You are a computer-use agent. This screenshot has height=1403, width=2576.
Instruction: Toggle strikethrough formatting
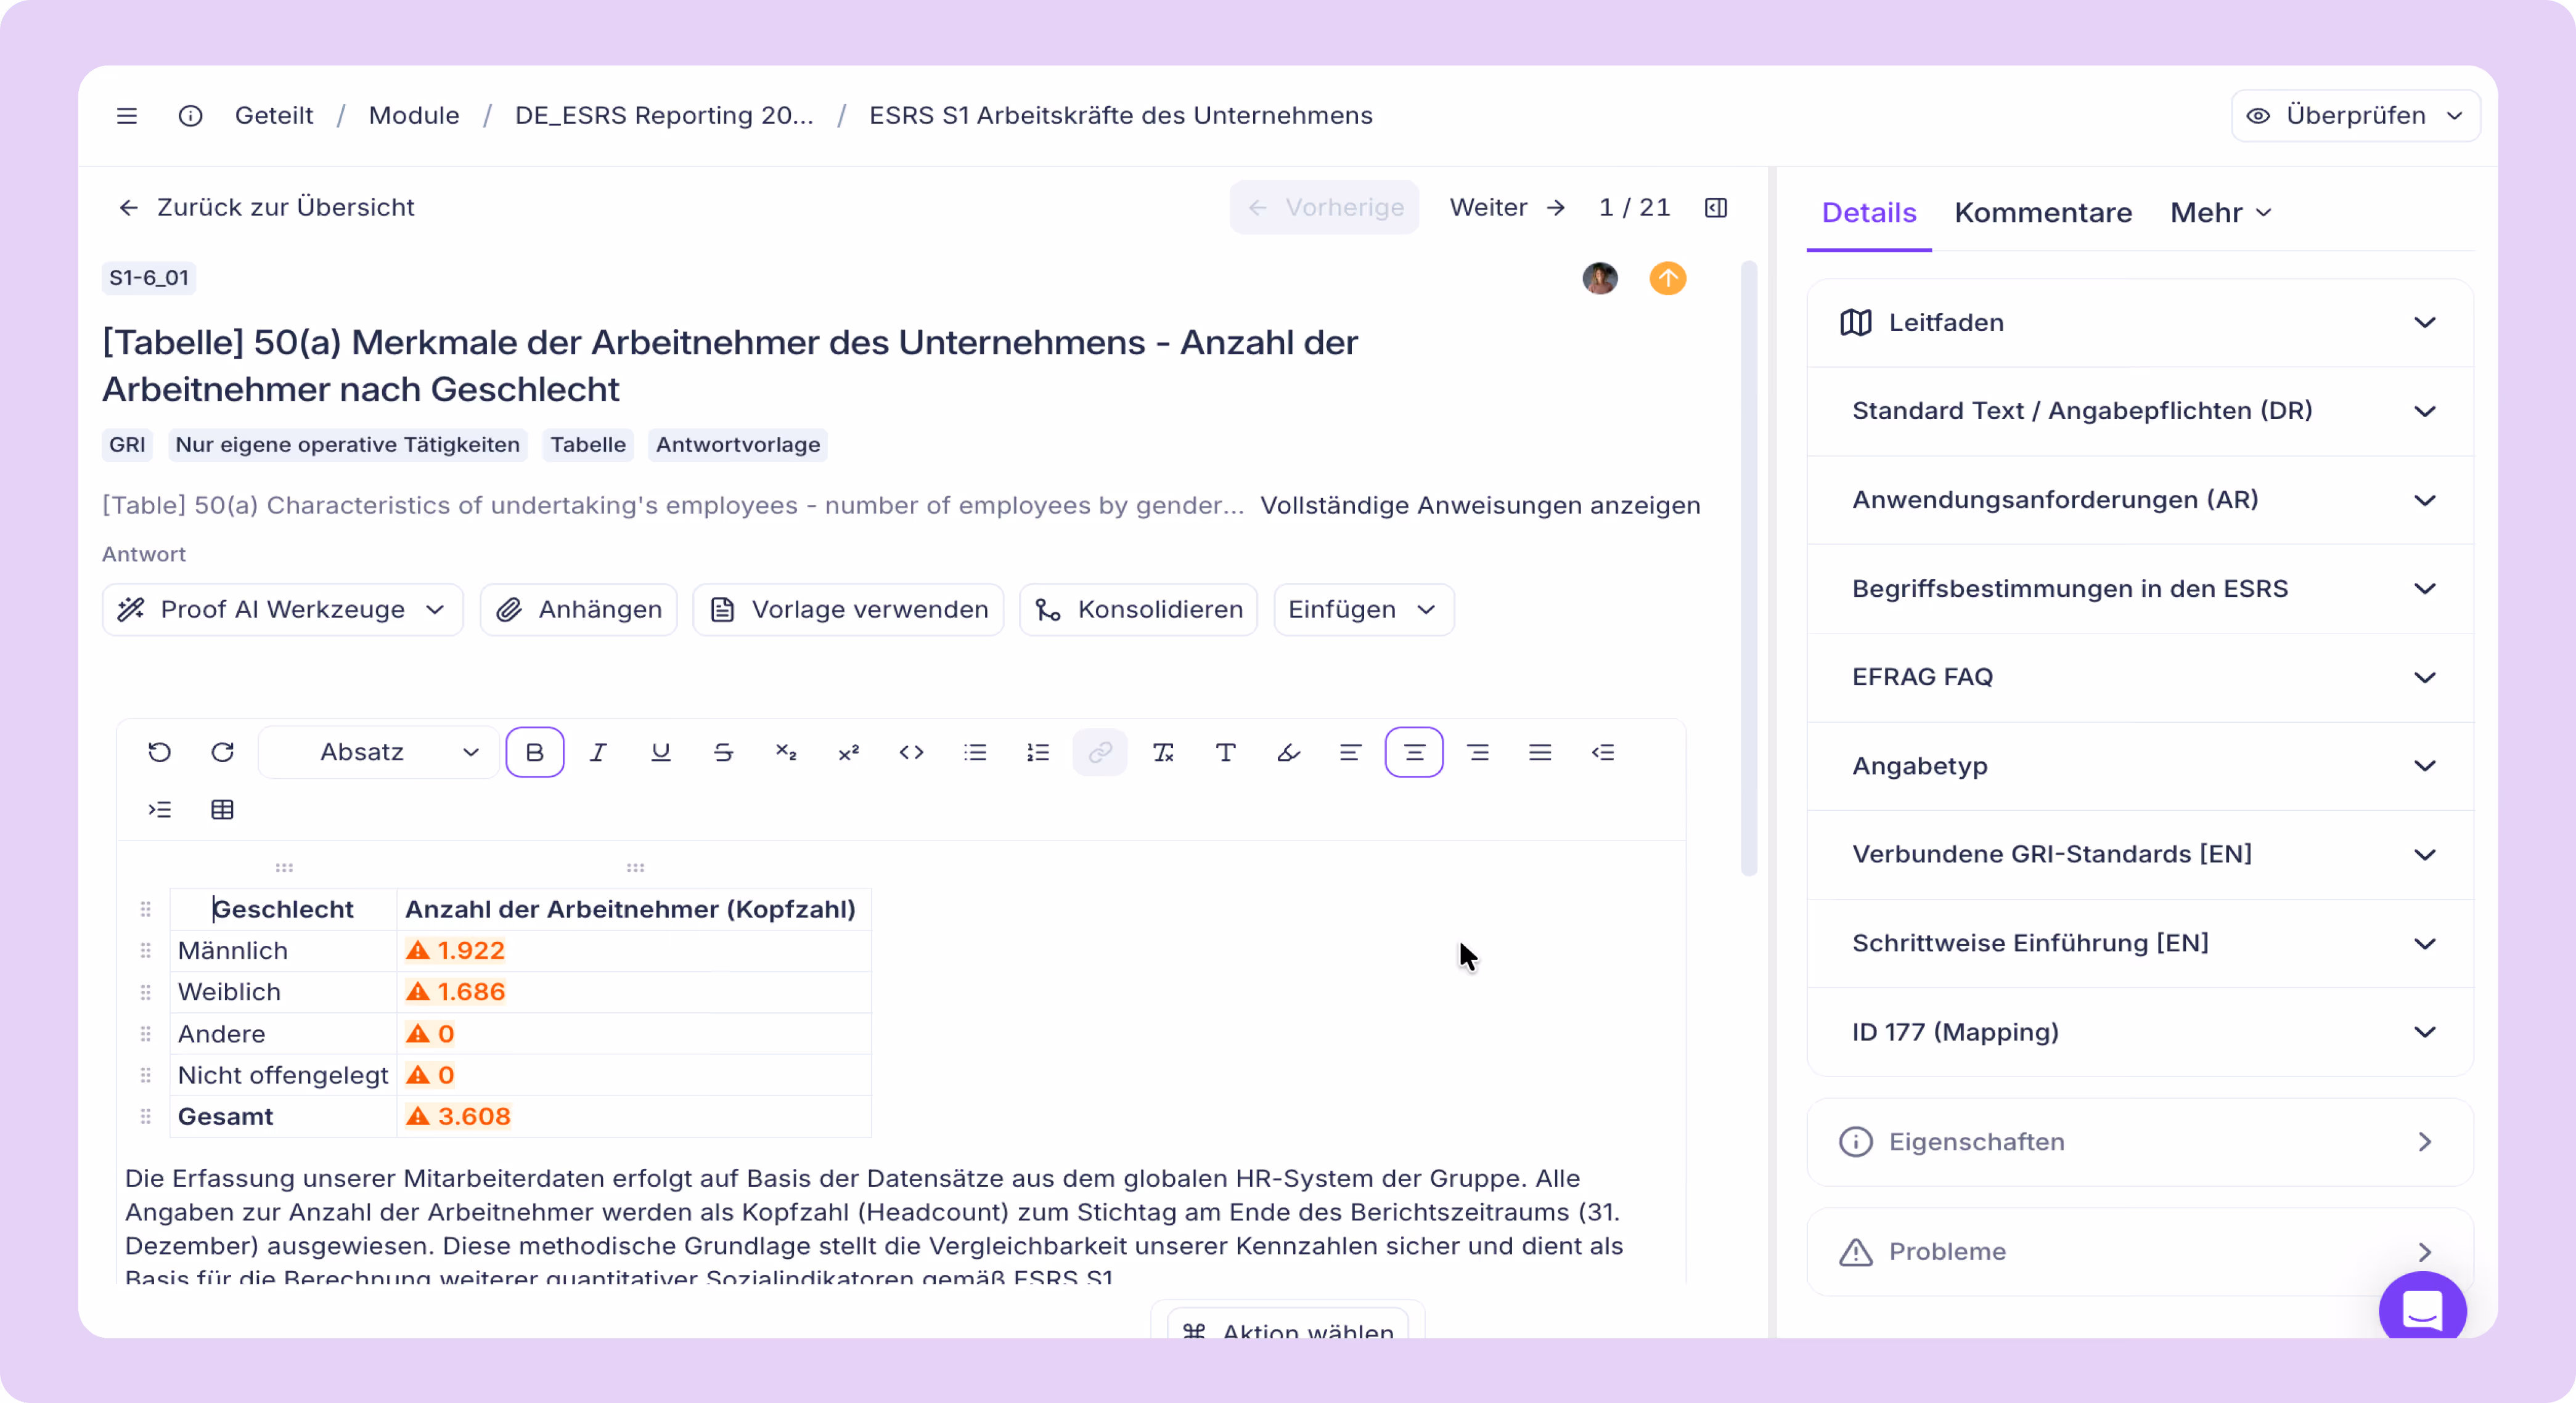[x=723, y=752]
